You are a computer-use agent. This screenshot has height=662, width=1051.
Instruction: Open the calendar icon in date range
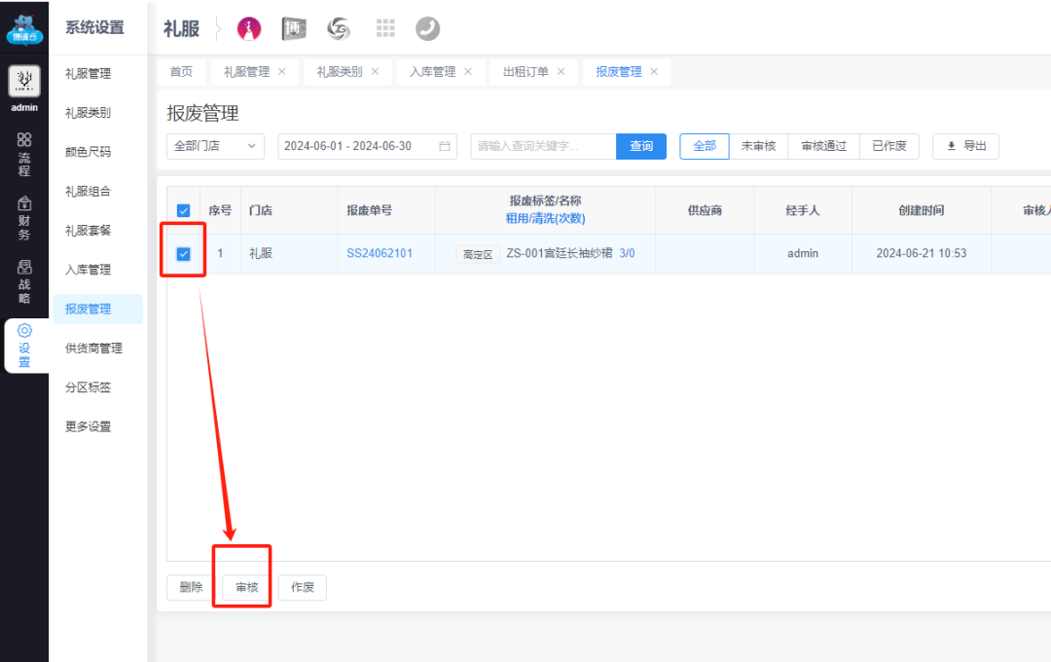(x=445, y=146)
